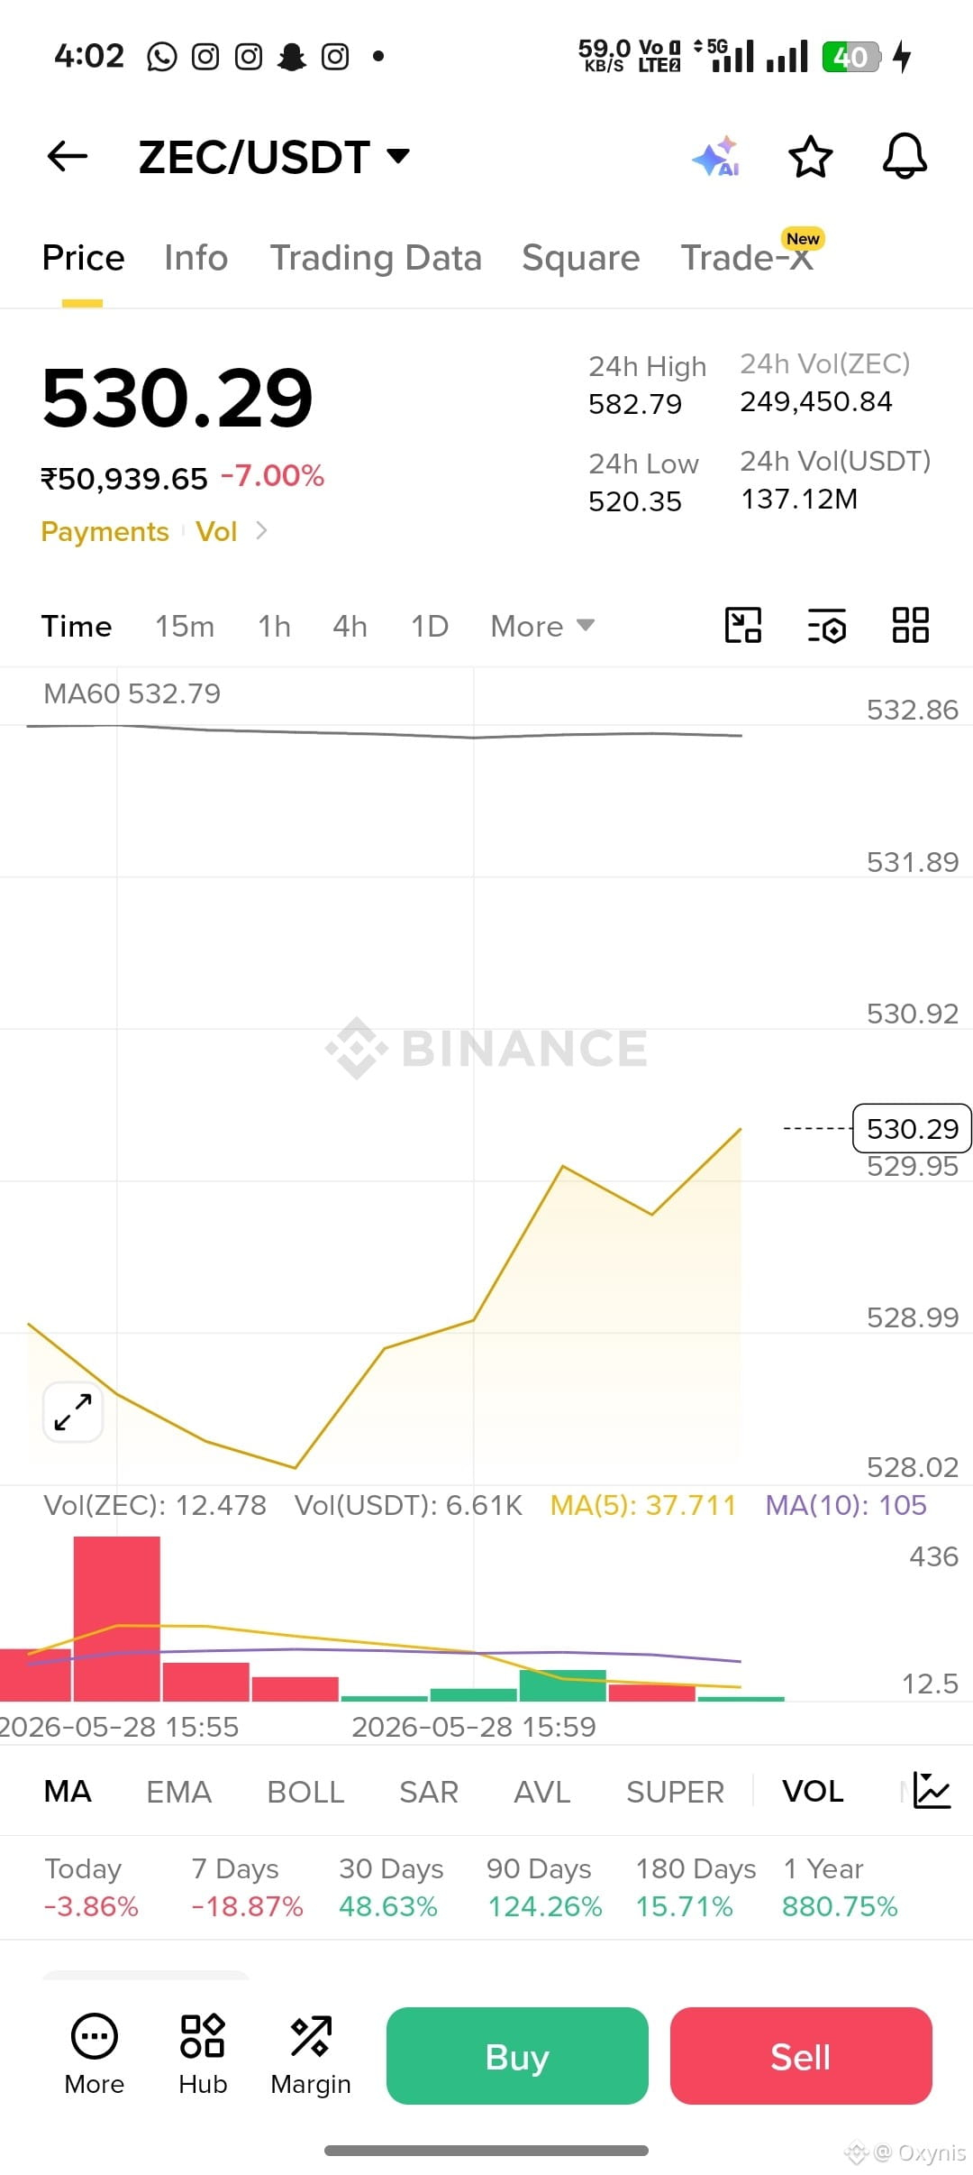Open price alert bell icon
The width and height of the screenshot is (973, 2175).
(905, 156)
